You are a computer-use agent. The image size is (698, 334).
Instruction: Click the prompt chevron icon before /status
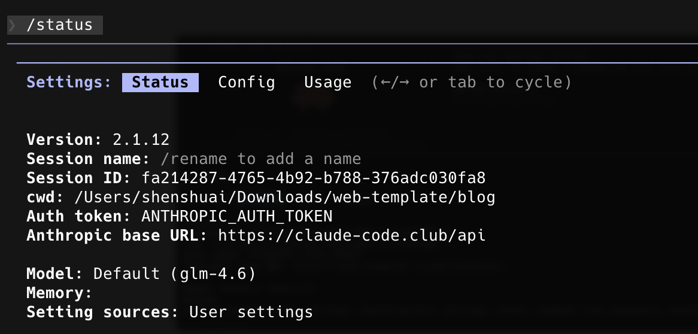click(x=12, y=25)
